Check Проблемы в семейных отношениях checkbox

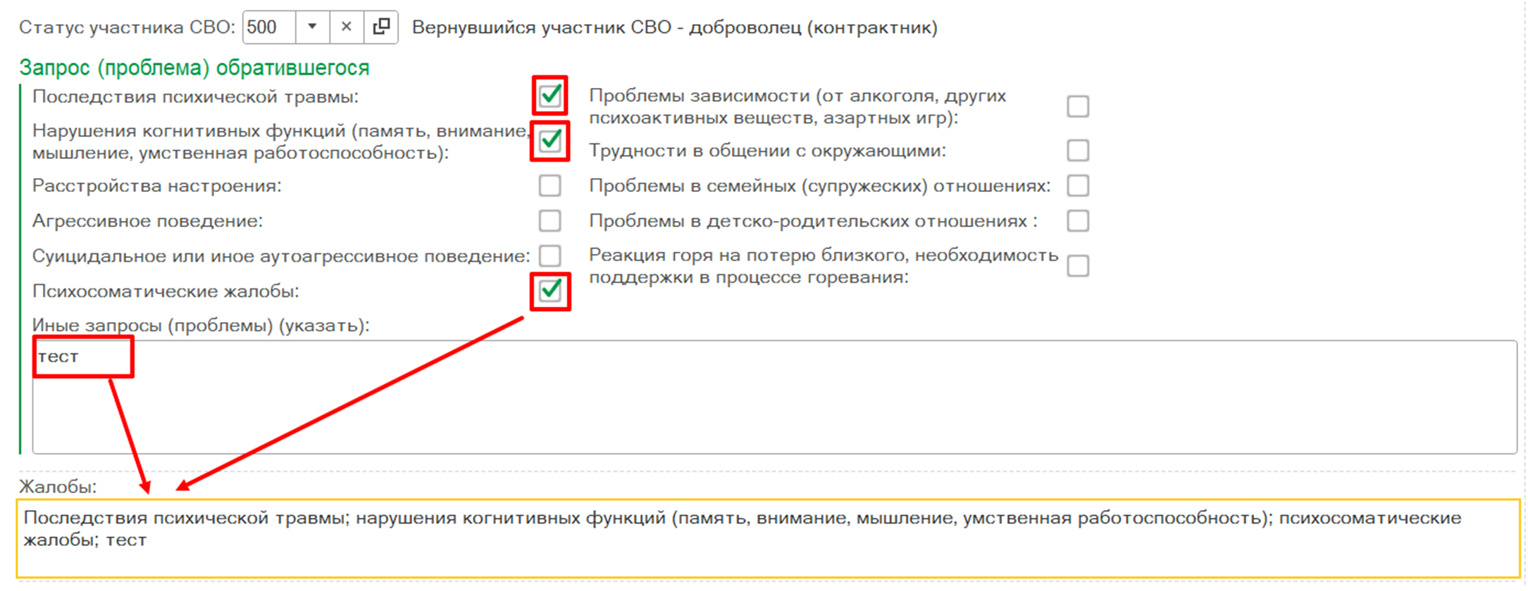pos(1078,186)
